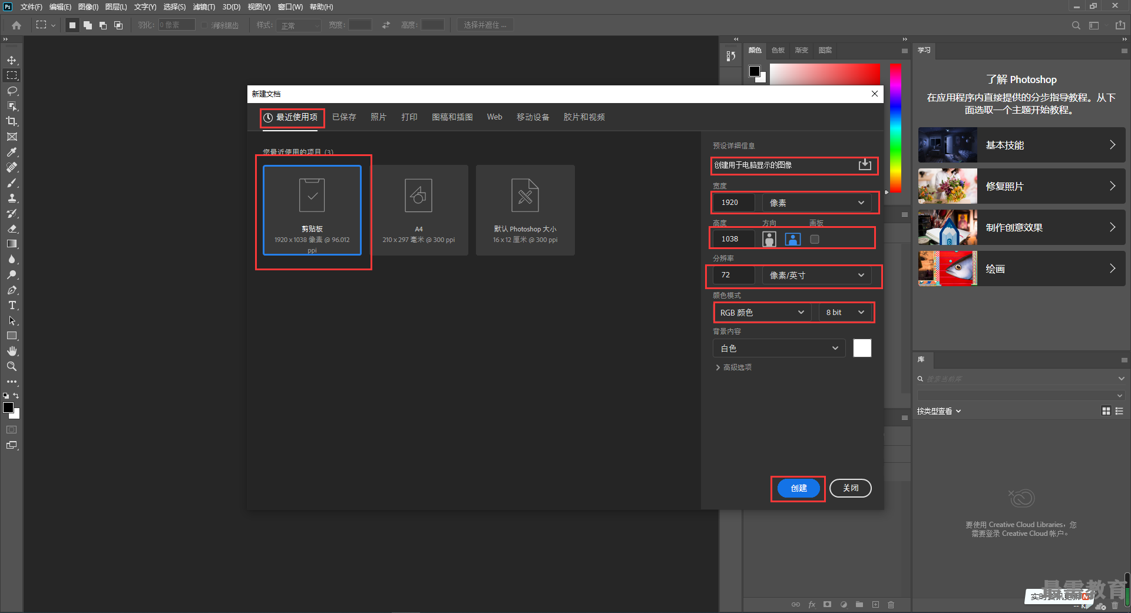Open the width unit dropdown

pos(816,203)
